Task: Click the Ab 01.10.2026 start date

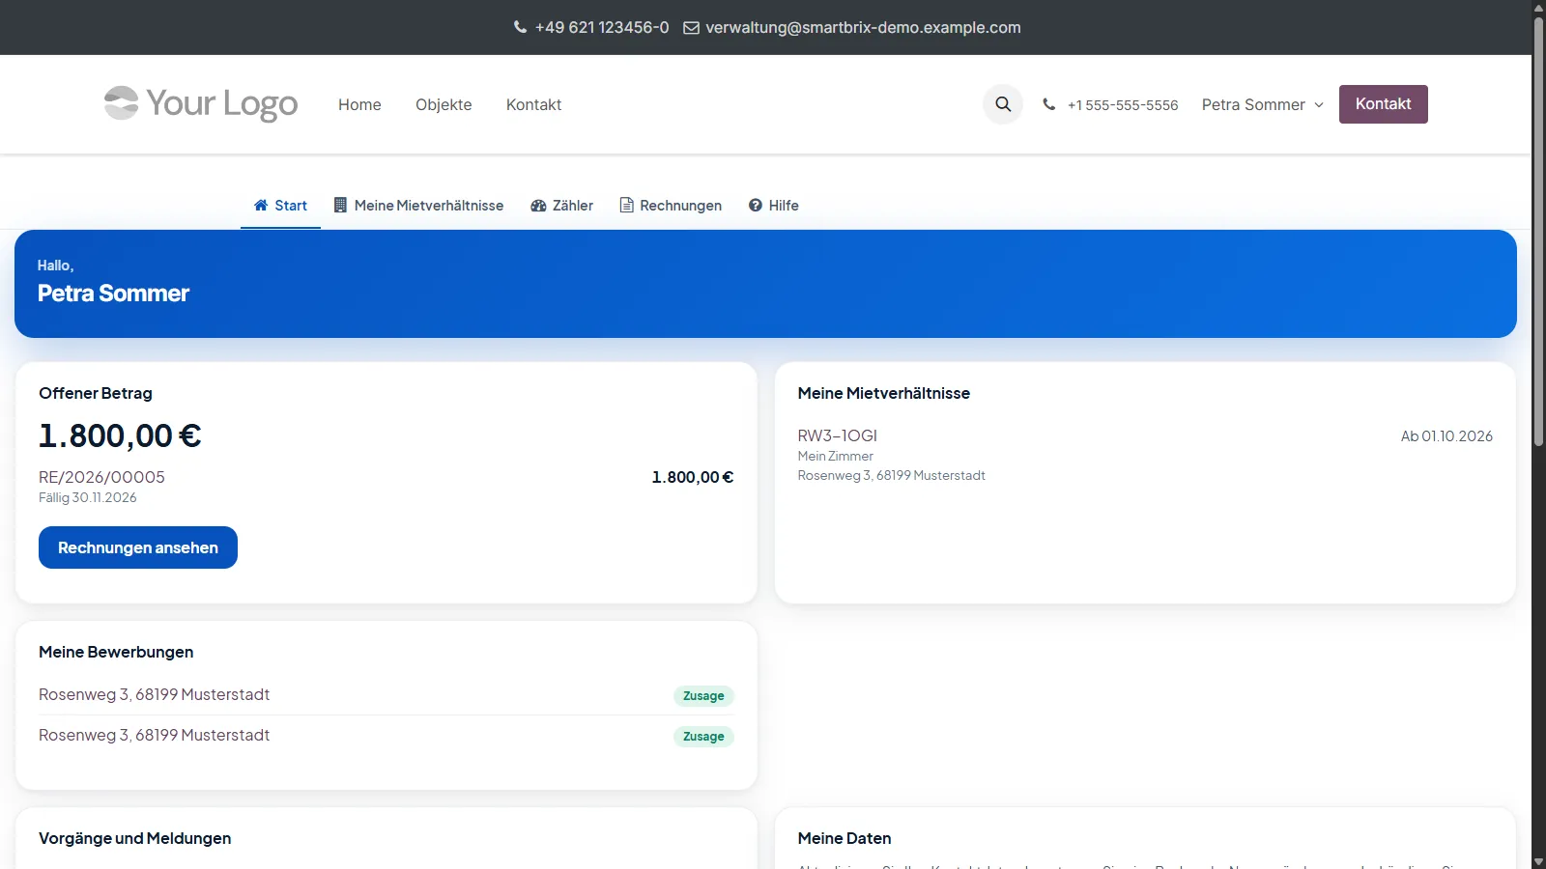Action: coord(1446,436)
